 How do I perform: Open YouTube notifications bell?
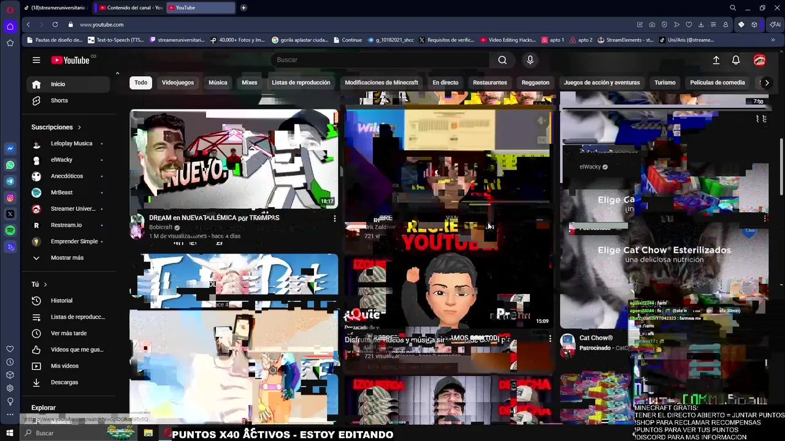click(x=736, y=60)
